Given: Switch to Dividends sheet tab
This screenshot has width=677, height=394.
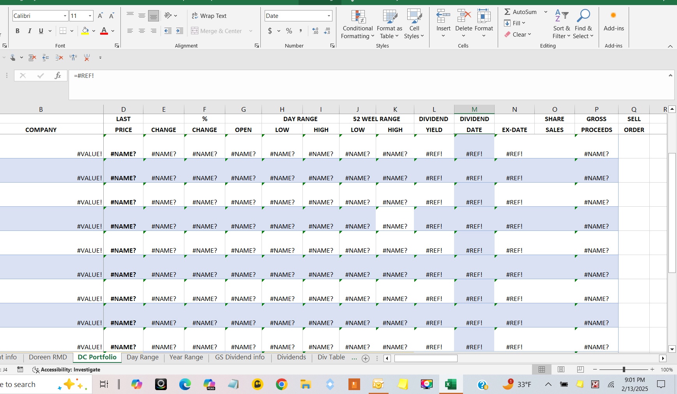Looking at the screenshot, I should pos(292,357).
